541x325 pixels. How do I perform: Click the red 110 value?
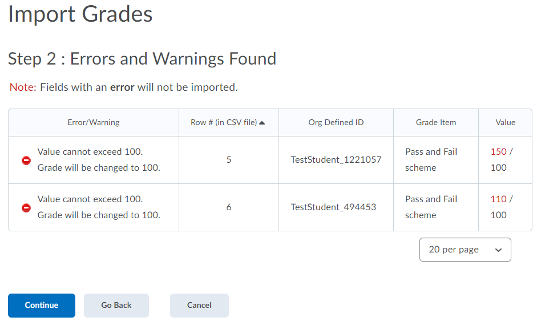point(498,199)
